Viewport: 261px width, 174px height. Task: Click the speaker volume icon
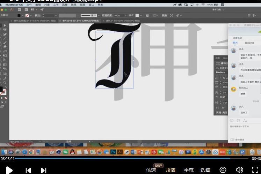(239, 170)
